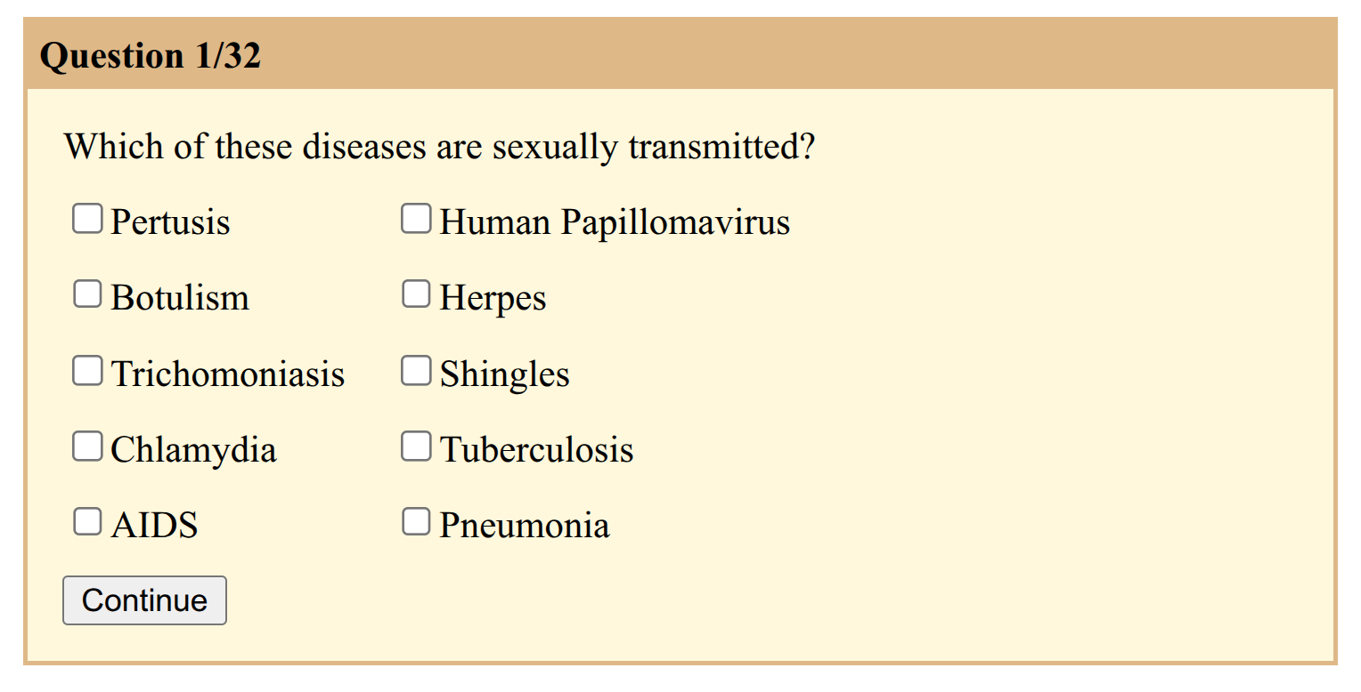This screenshot has width=1361, height=692.
Task: Click the "Tuberculosis" label text
Action: click(536, 450)
